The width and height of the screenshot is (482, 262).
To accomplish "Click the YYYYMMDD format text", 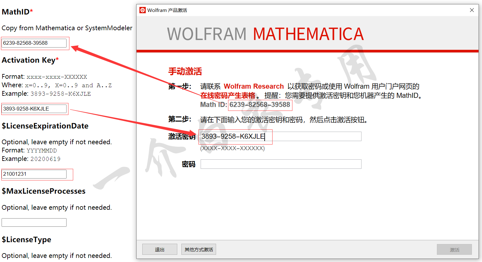I will pyautogui.click(x=42, y=151).
